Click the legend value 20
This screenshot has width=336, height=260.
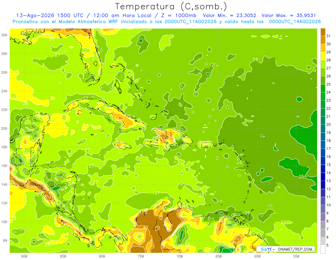(x=329, y=125)
